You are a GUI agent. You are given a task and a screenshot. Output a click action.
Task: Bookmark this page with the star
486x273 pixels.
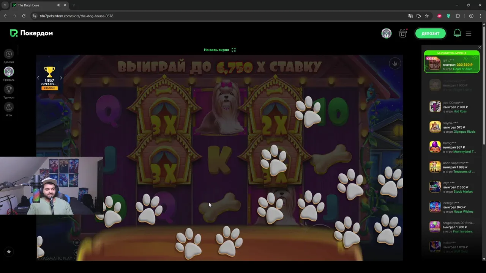(427, 16)
